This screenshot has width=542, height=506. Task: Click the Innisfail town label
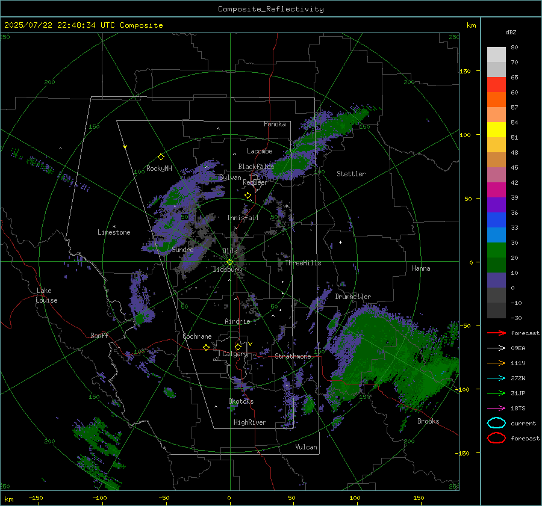tap(243, 218)
